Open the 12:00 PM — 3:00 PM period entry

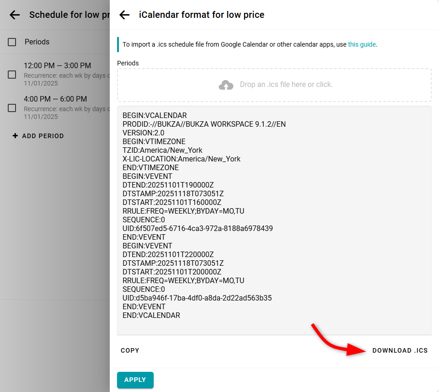pyautogui.click(x=57, y=66)
